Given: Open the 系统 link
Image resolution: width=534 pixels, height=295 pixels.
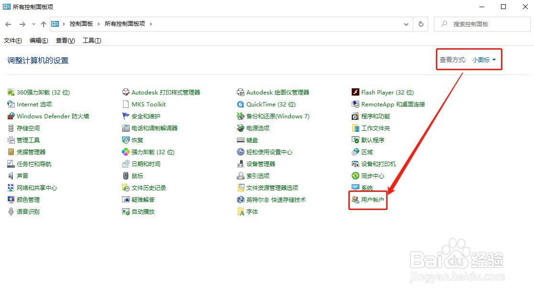Looking at the screenshot, I should [367, 188].
